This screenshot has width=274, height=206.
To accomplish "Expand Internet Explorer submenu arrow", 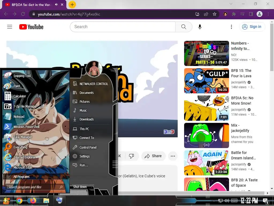I will [x=66, y=157].
